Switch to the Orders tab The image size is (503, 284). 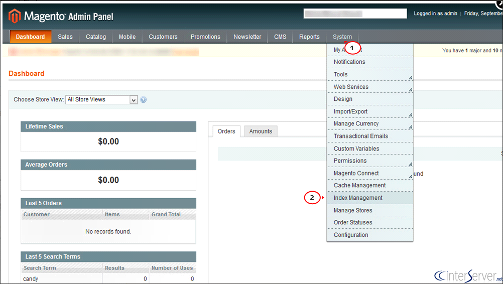click(226, 131)
